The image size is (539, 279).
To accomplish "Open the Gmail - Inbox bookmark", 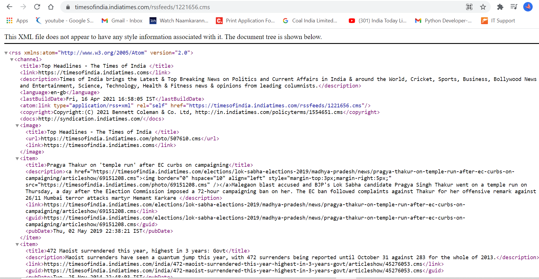I will [122, 20].
